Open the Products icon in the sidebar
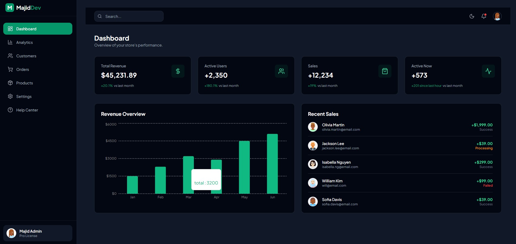Image resolution: width=516 pixels, height=244 pixels. point(10,83)
